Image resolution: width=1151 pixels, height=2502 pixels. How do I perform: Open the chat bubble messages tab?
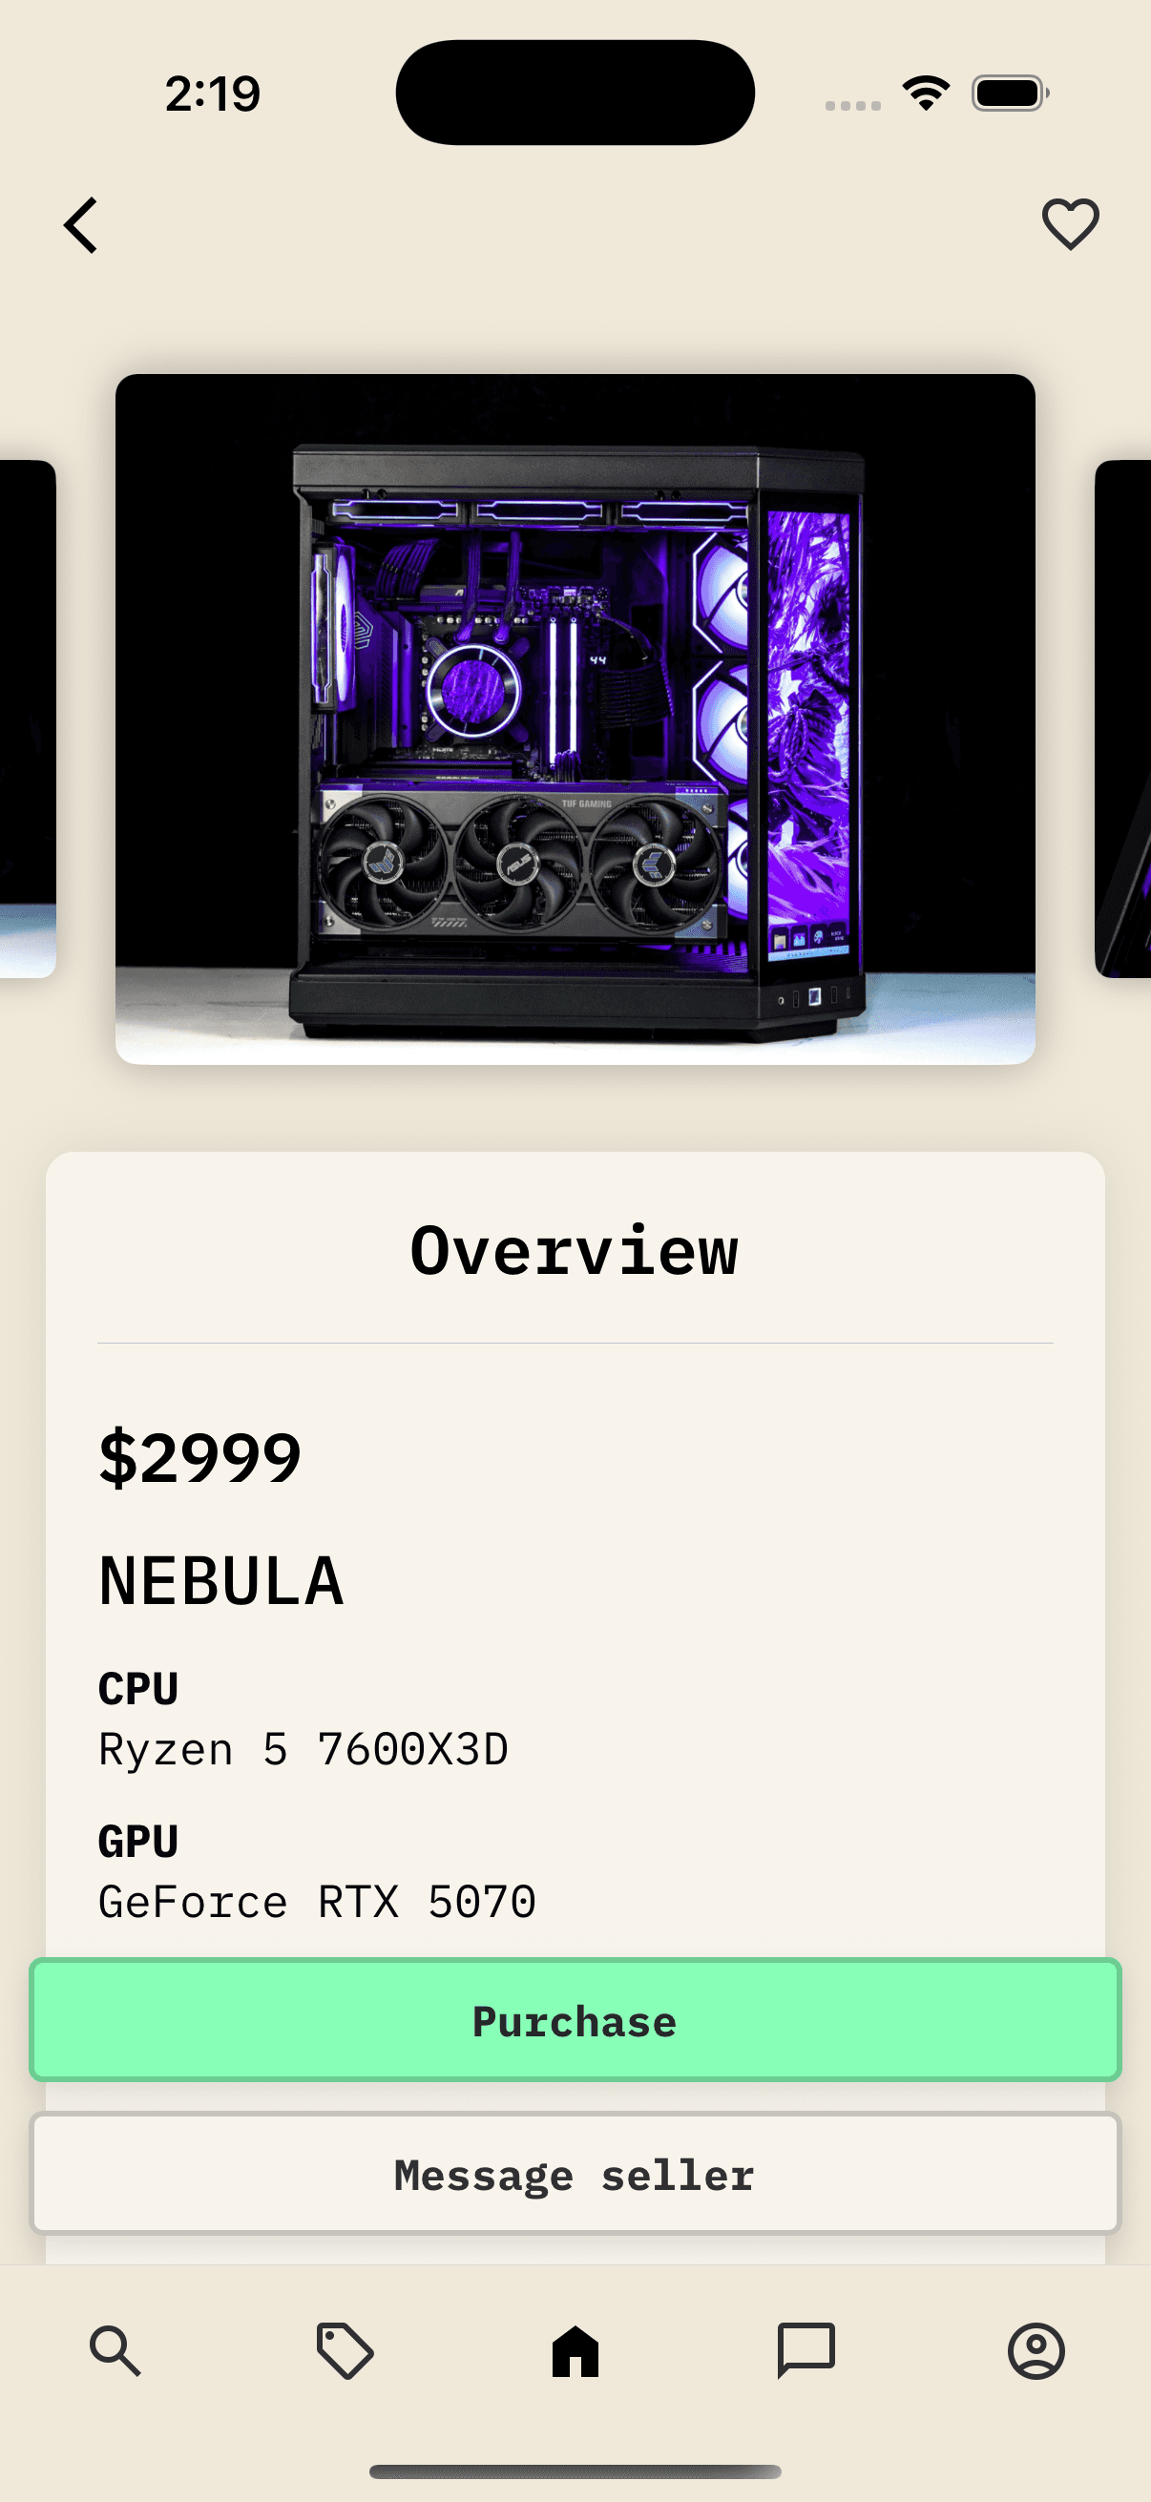coord(806,2351)
